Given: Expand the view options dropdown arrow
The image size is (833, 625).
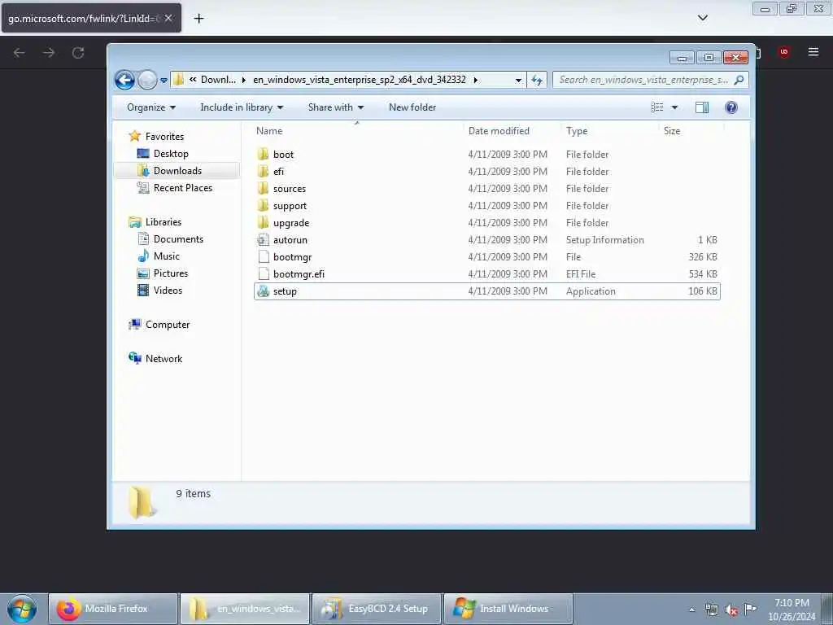Looking at the screenshot, I should [x=674, y=107].
